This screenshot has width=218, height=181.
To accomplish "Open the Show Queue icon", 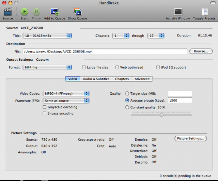I will coord(77,12).
